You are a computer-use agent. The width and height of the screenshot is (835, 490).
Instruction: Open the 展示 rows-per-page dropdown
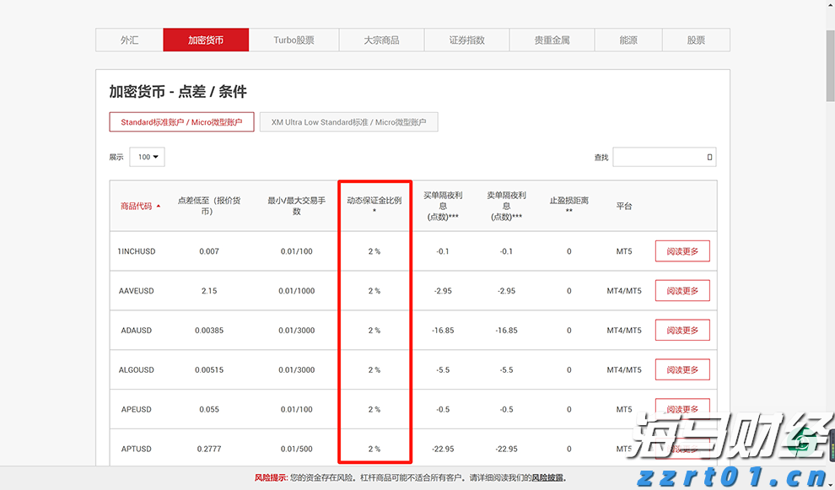147,157
